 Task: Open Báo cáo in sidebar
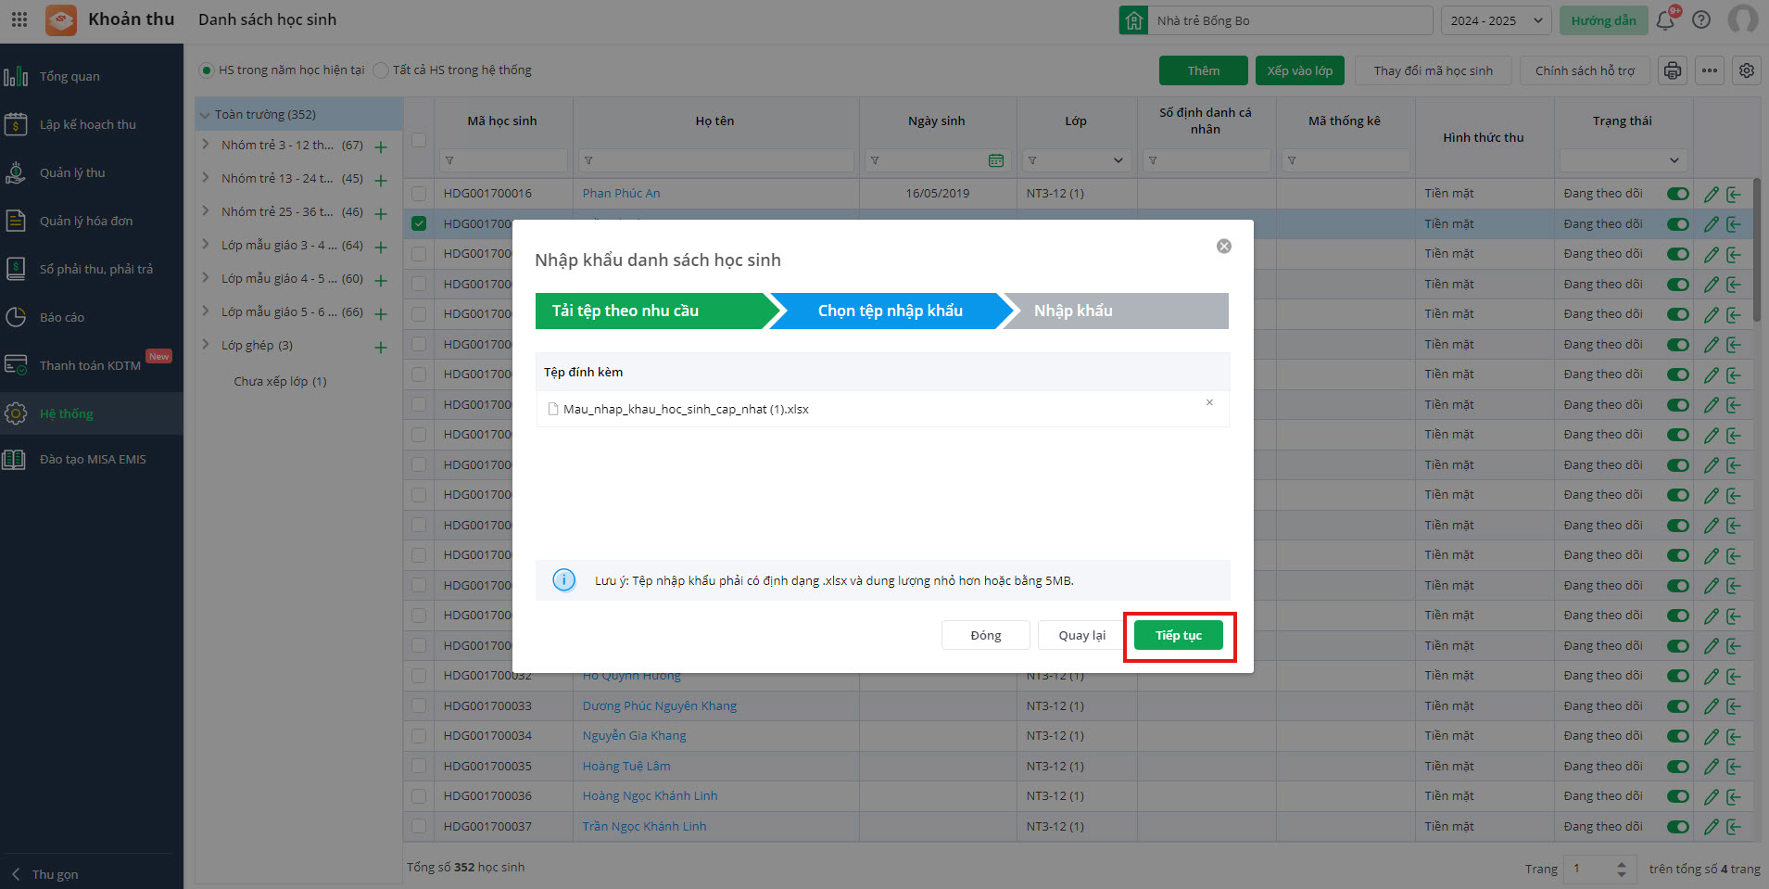(92, 317)
